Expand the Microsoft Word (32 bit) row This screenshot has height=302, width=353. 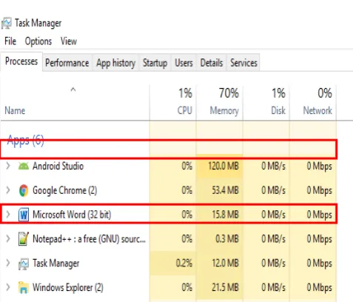(8, 215)
